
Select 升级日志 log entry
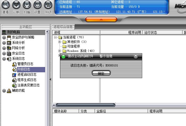tap(24, 69)
